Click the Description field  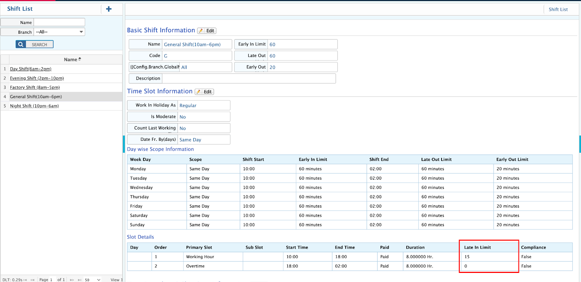[x=249, y=78]
